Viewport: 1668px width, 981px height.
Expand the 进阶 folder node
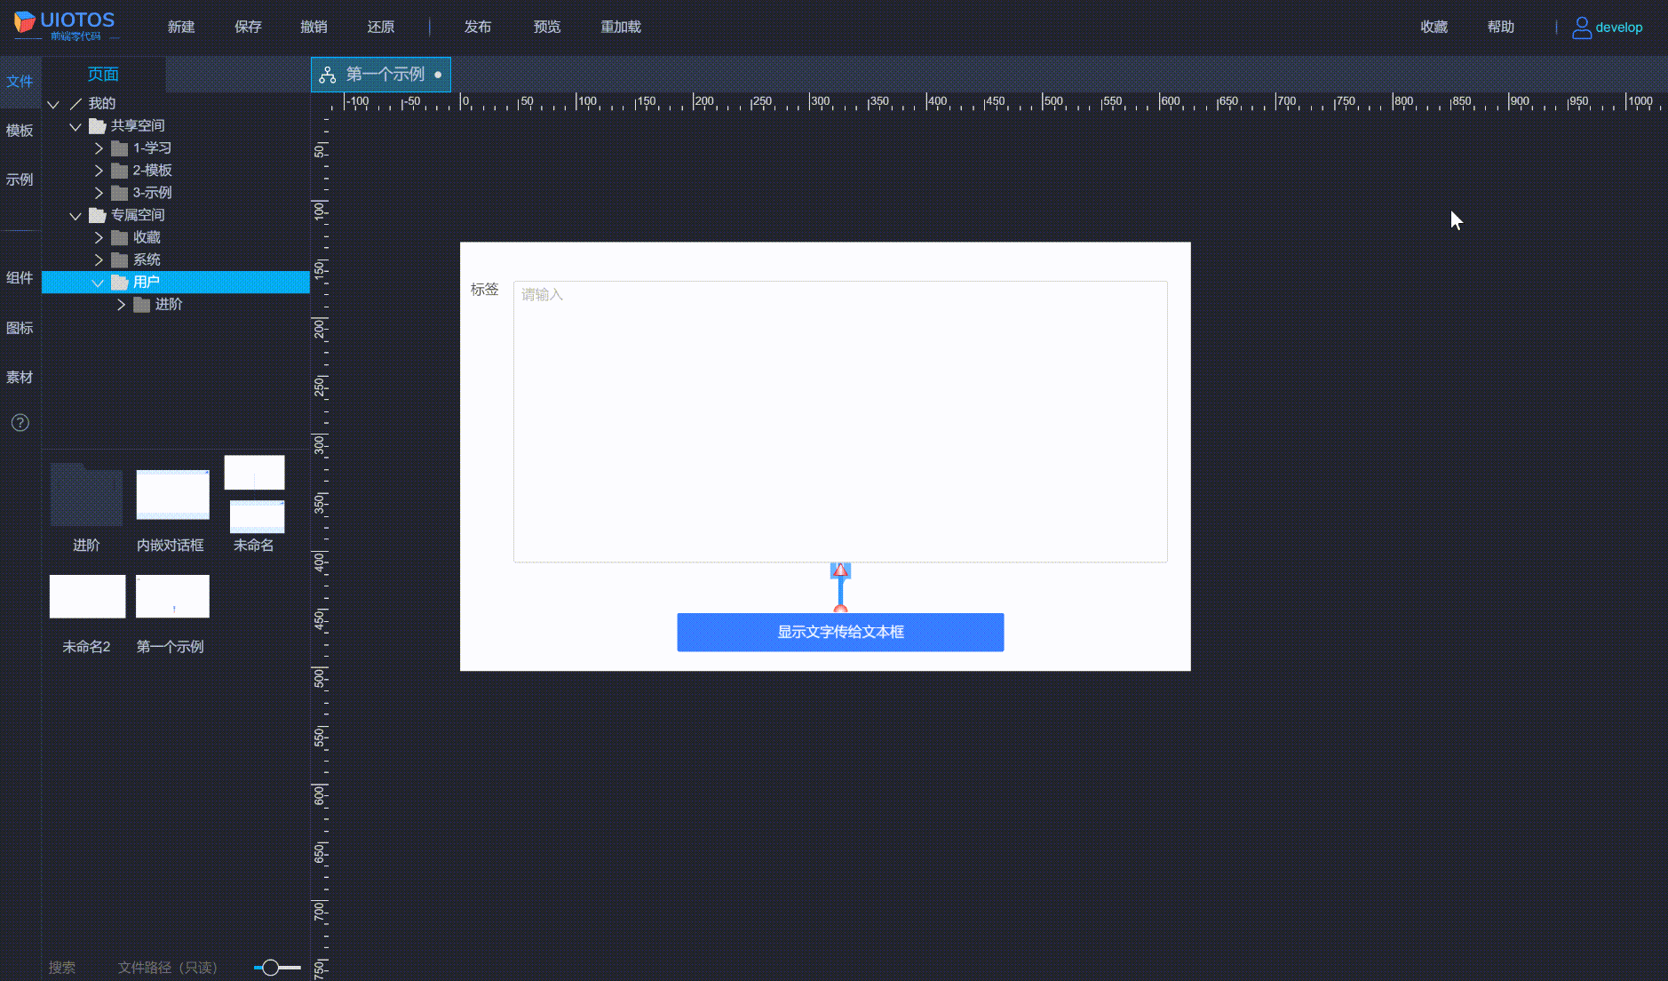pos(123,304)
